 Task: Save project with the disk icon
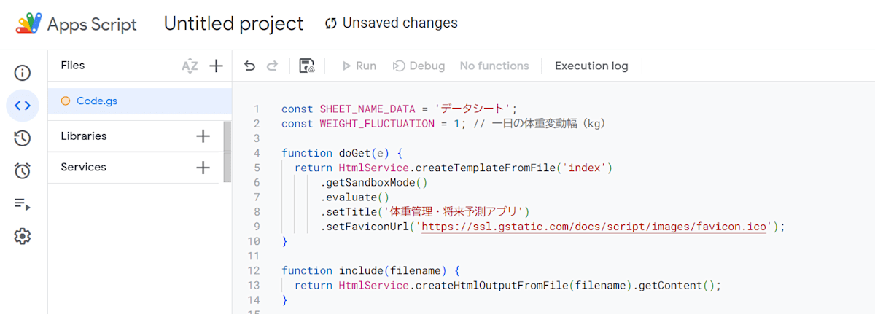click(307, 66)
